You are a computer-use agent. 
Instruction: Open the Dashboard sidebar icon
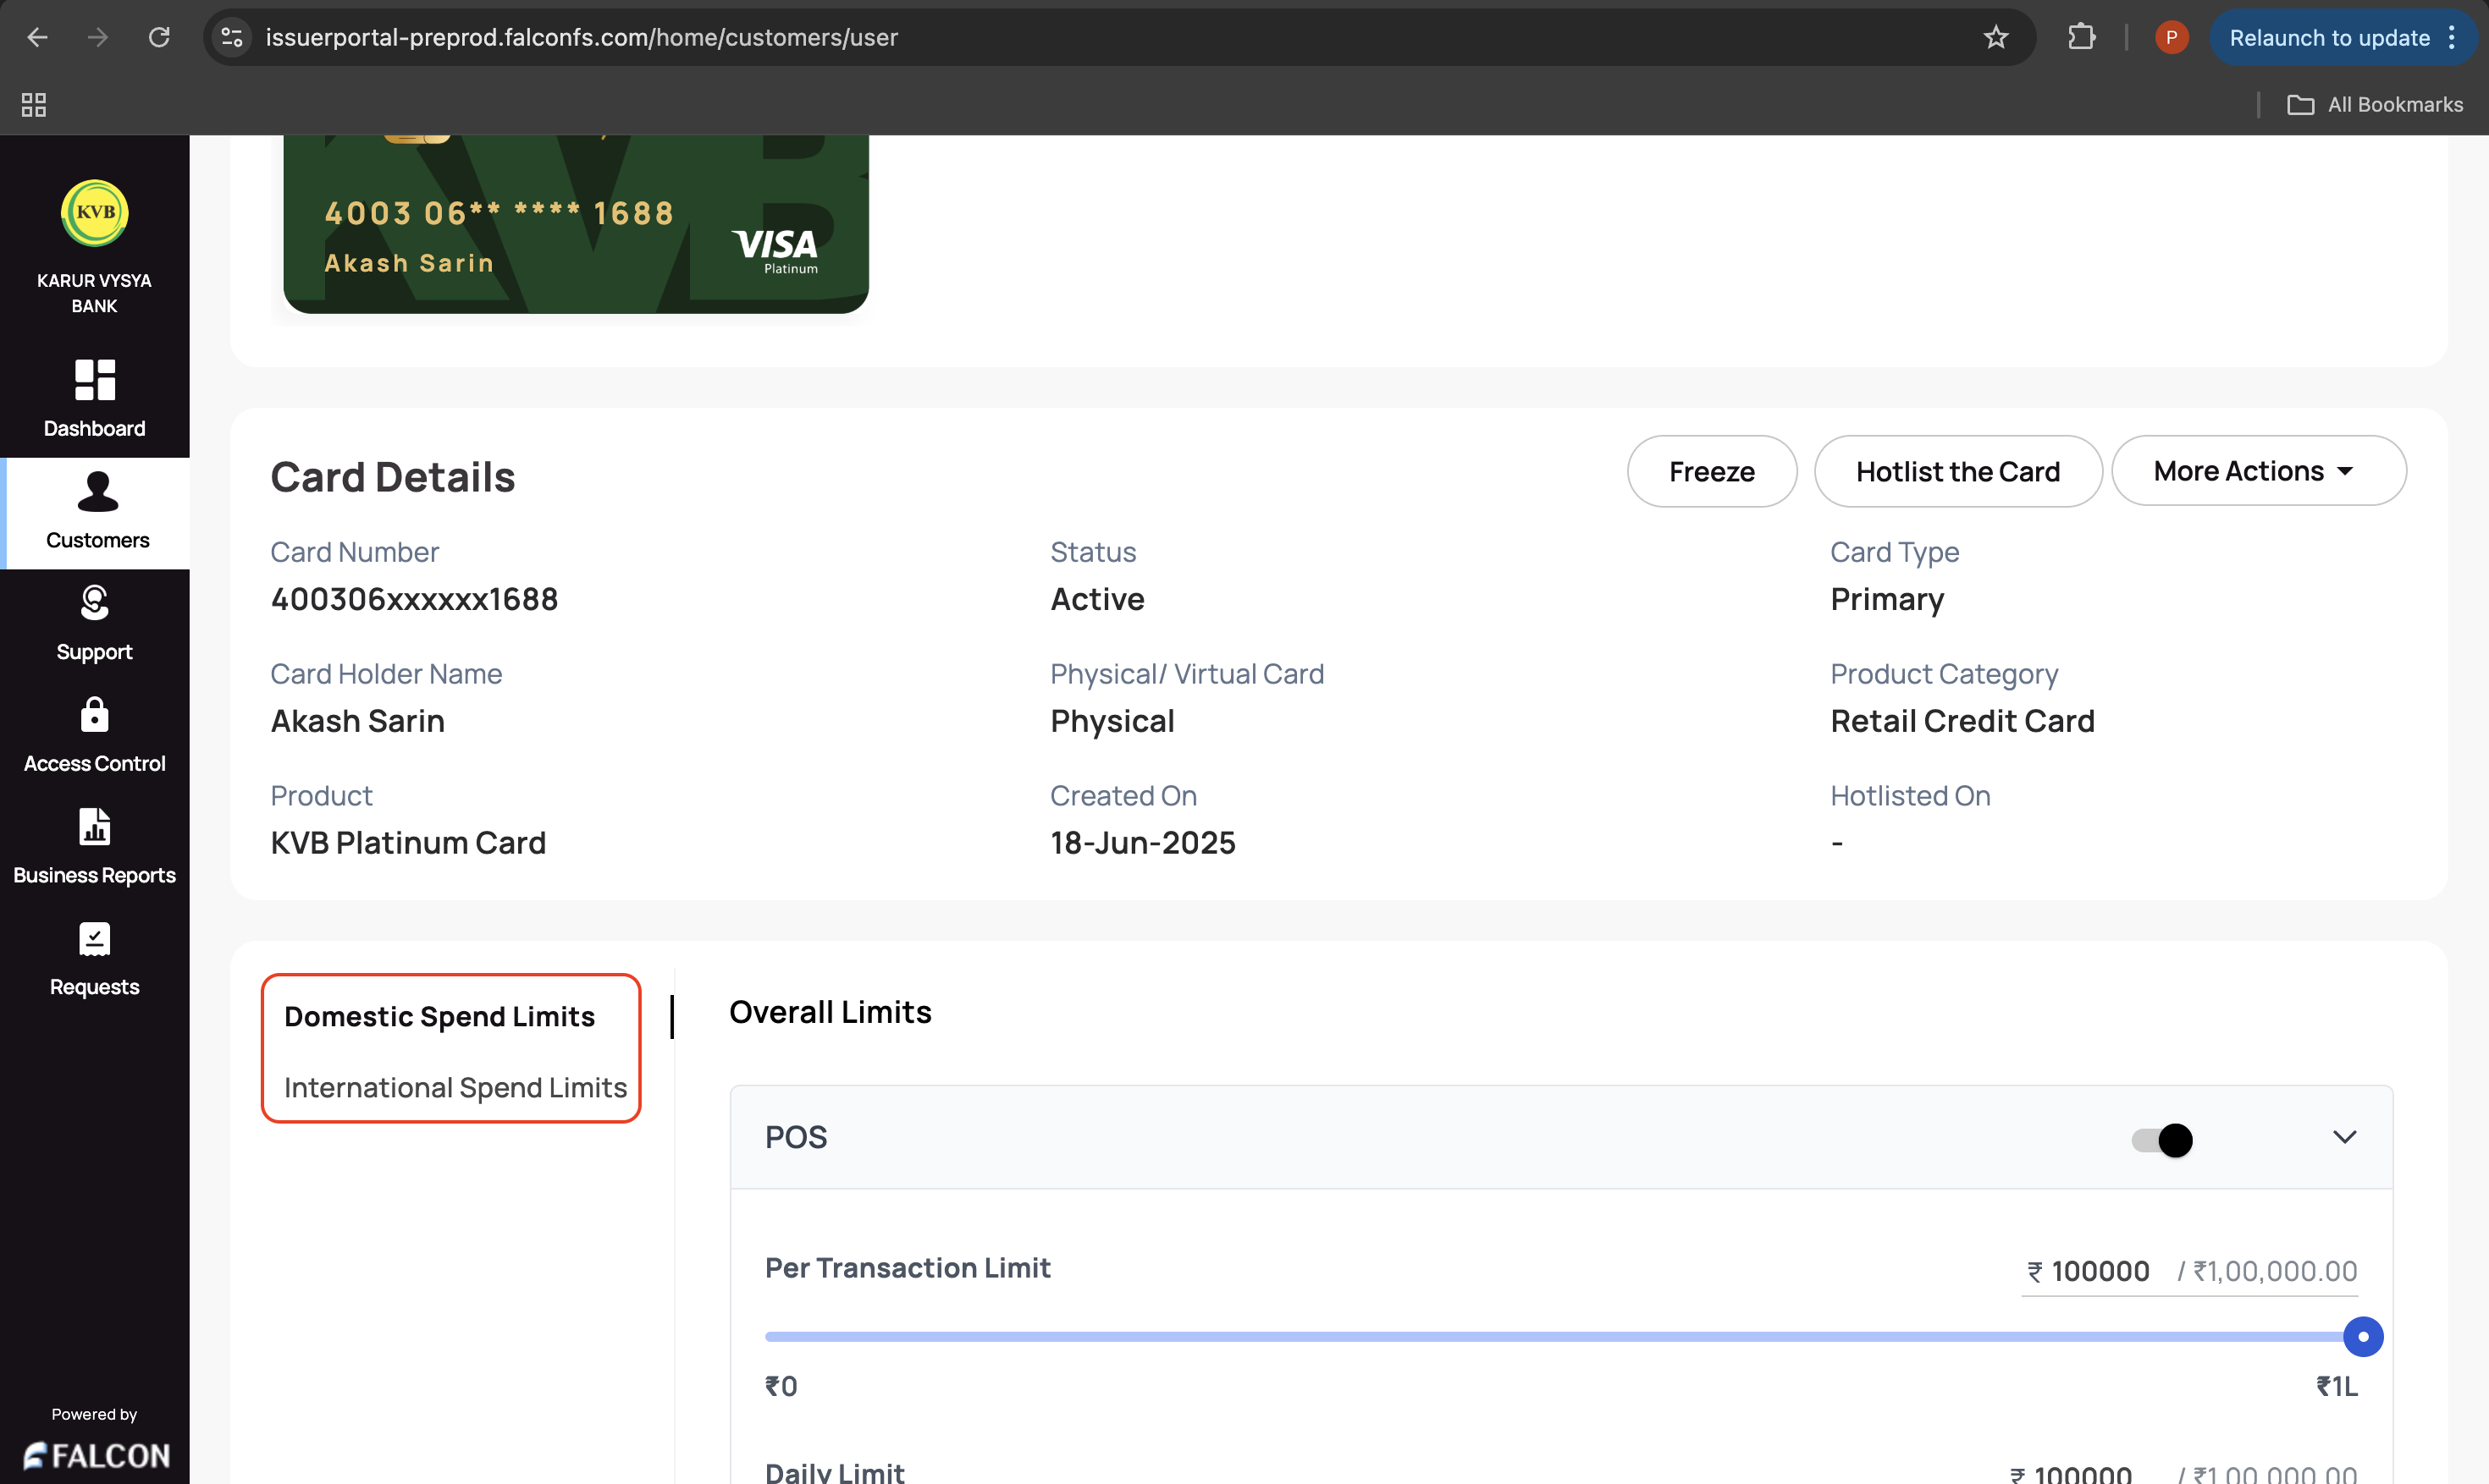click(95, 381)
